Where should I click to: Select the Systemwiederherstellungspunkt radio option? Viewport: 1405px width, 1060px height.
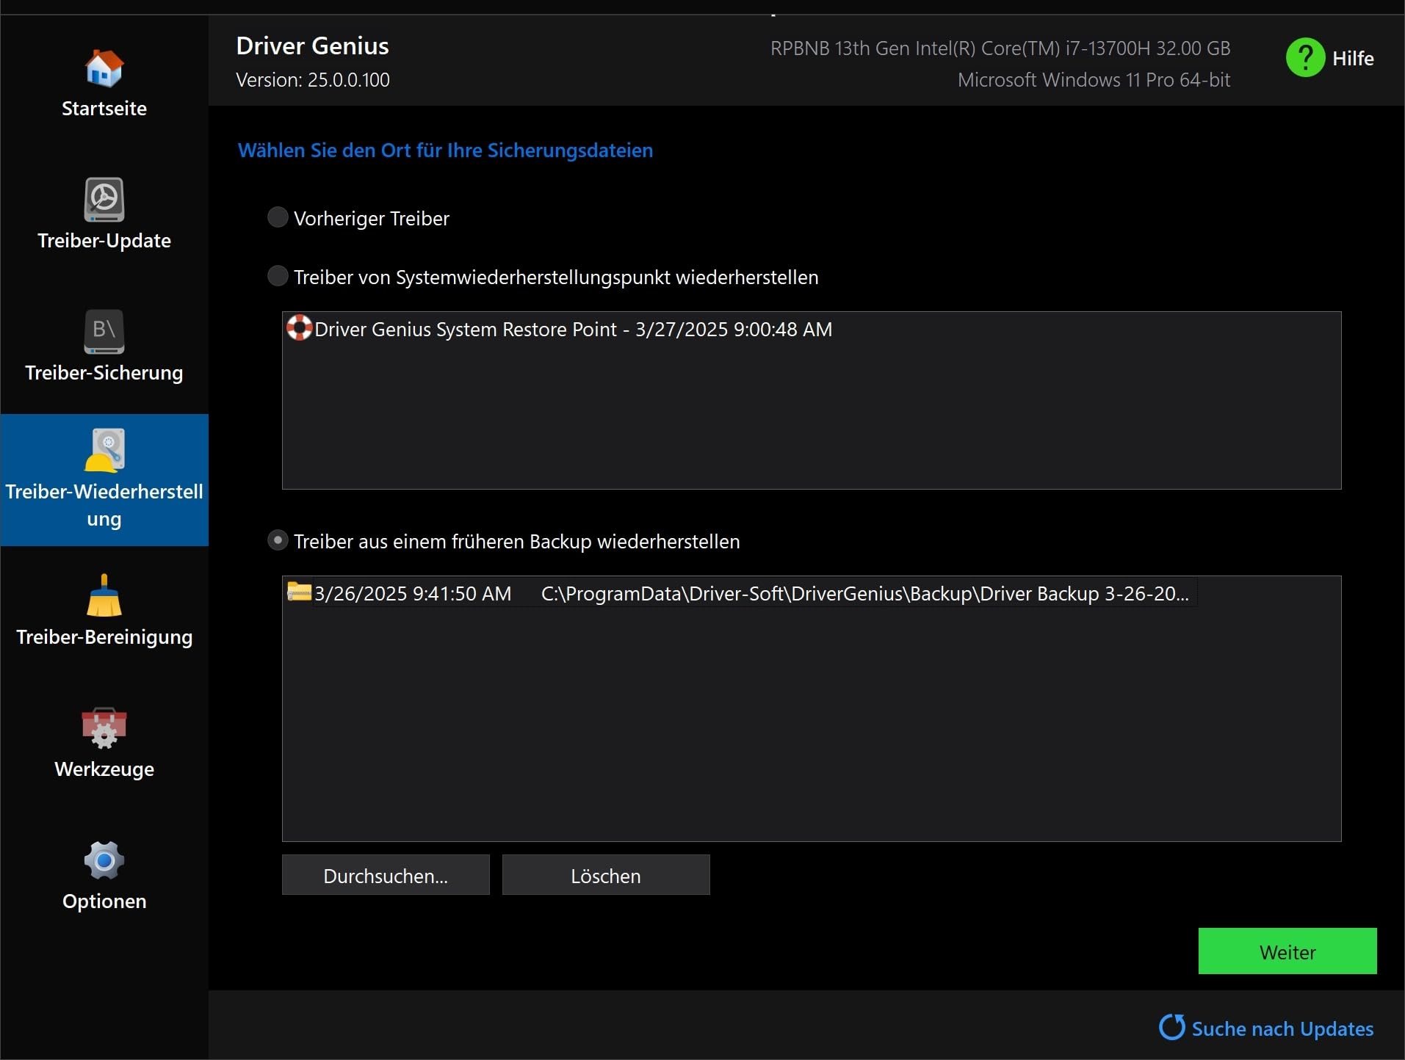tap(278, 276)
